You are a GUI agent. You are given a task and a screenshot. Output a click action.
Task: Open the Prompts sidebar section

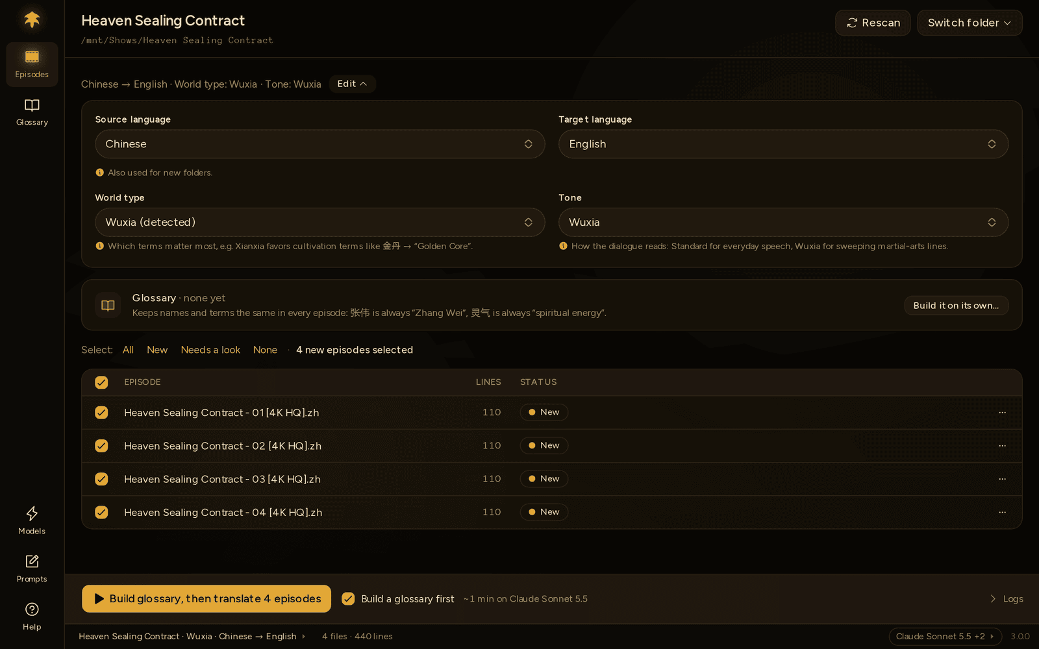point(32,569)
